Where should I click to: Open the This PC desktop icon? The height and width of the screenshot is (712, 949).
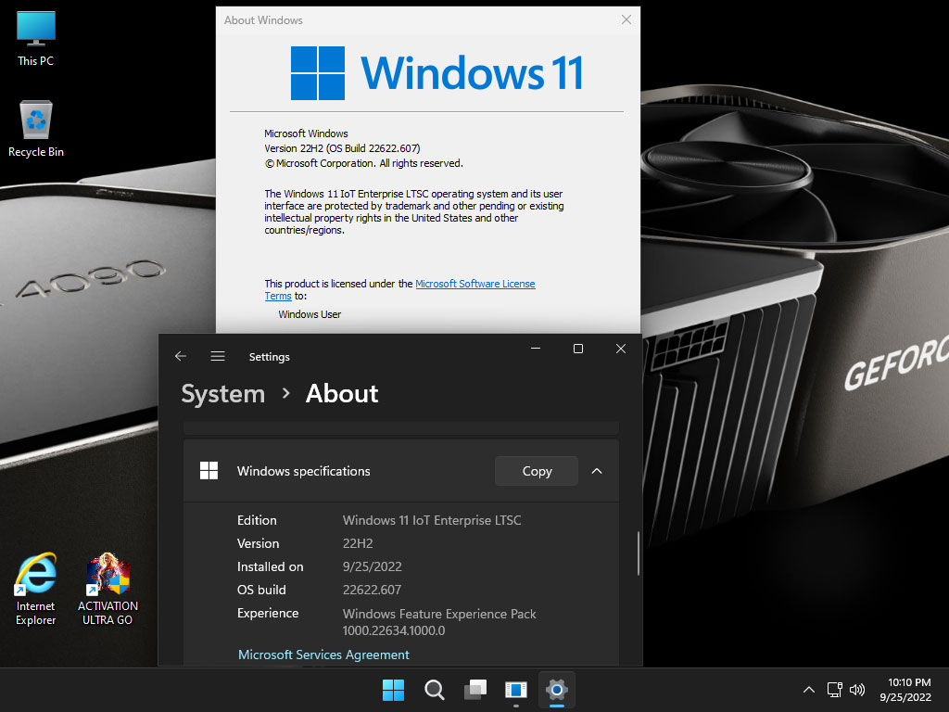point(36,39)
